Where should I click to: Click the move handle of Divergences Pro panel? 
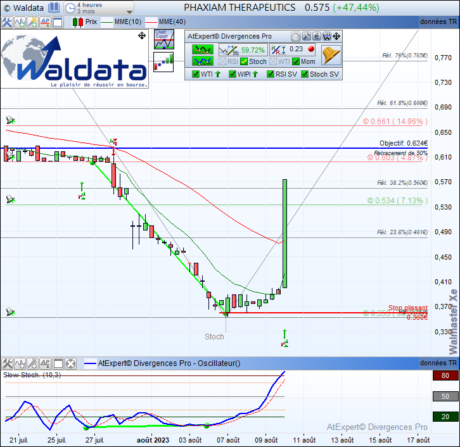click(x=336, y=36)
